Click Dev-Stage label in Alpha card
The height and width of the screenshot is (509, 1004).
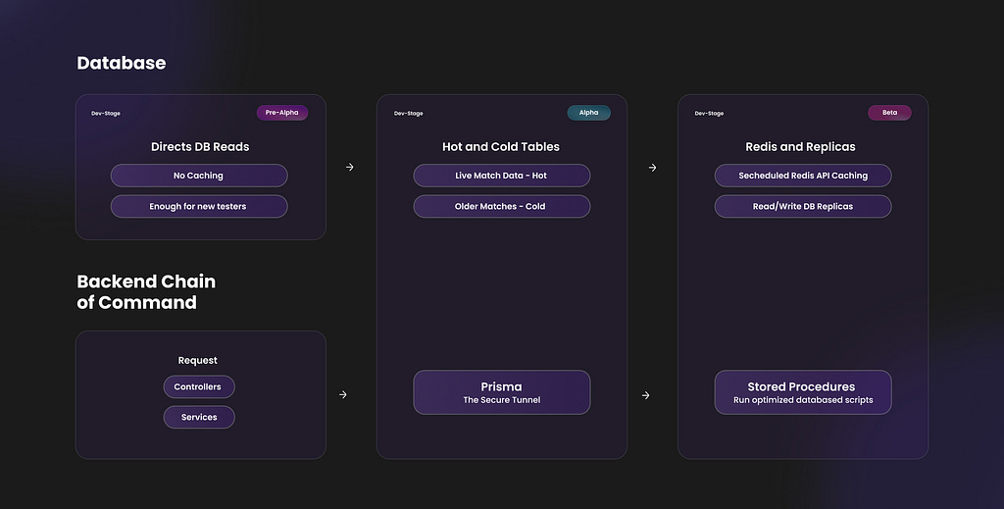pyautogui.click(x=408, y=114)
